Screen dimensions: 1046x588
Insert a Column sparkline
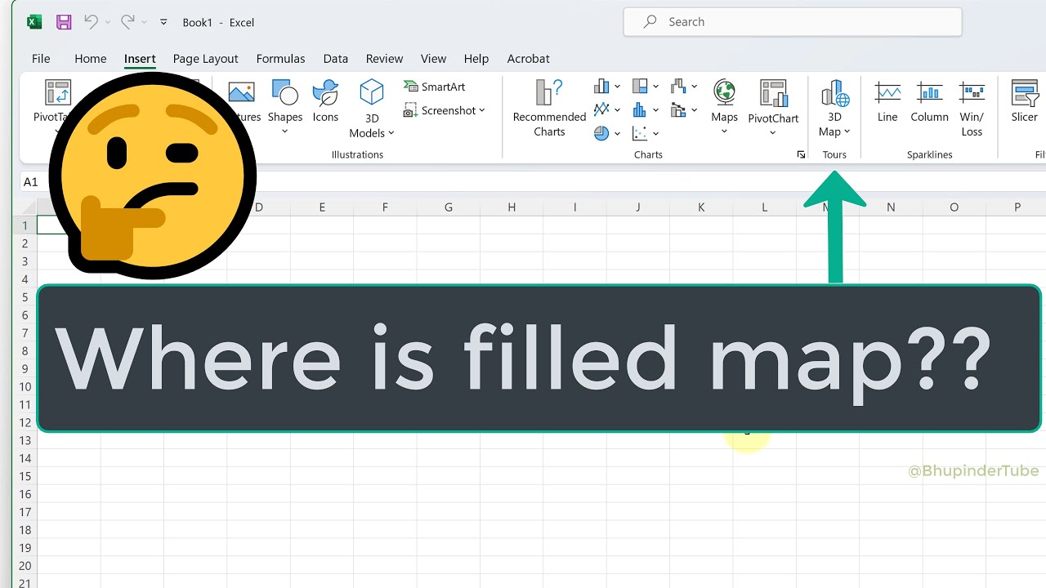pos(929,101)
